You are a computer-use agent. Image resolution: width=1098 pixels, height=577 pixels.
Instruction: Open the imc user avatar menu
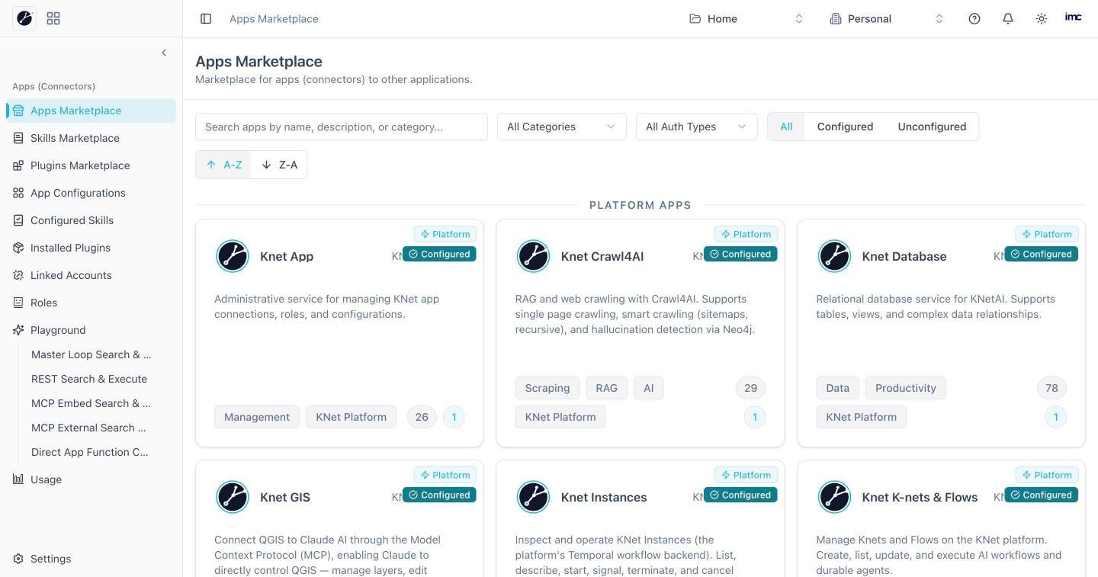(x=1073, y=18)
